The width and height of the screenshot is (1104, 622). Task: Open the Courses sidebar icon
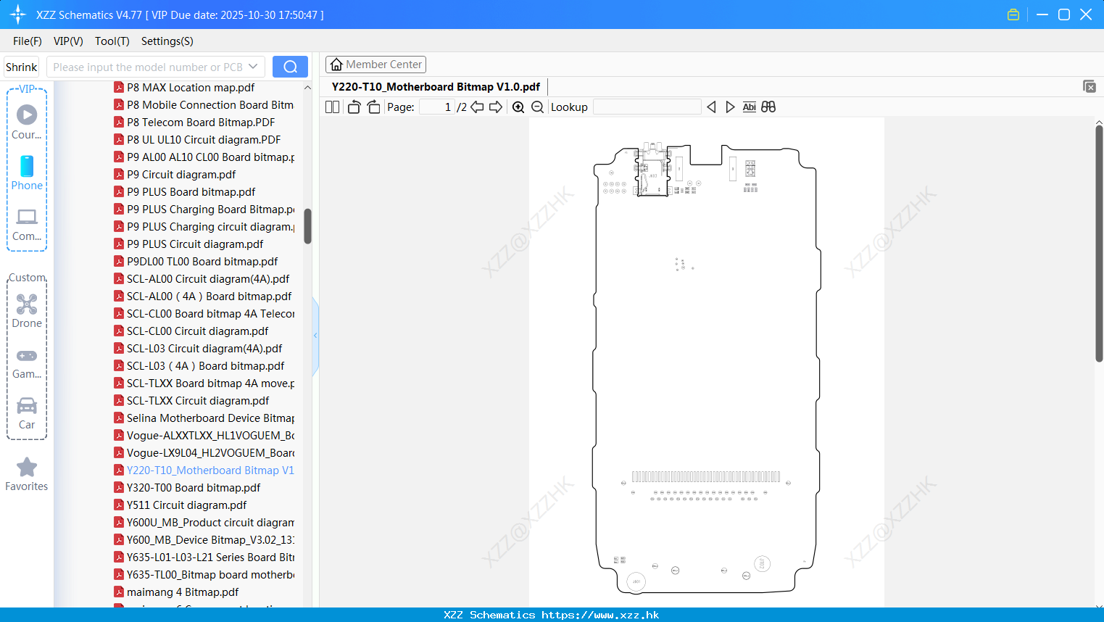pyautogui.click(x=27, y=122)
